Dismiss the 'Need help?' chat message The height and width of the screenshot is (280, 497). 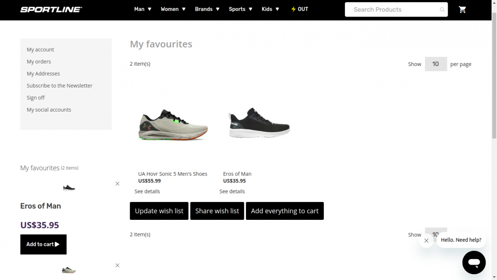(x=426, y=241)
